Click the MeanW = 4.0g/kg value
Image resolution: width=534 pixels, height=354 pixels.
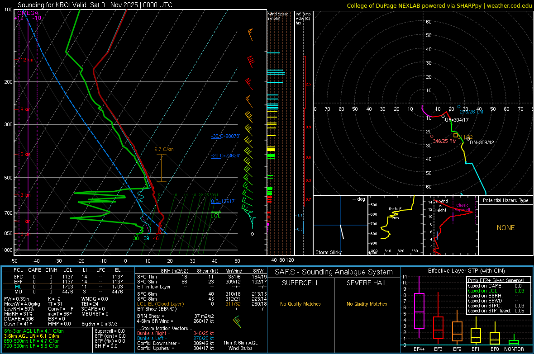click(x=22, y=304)
